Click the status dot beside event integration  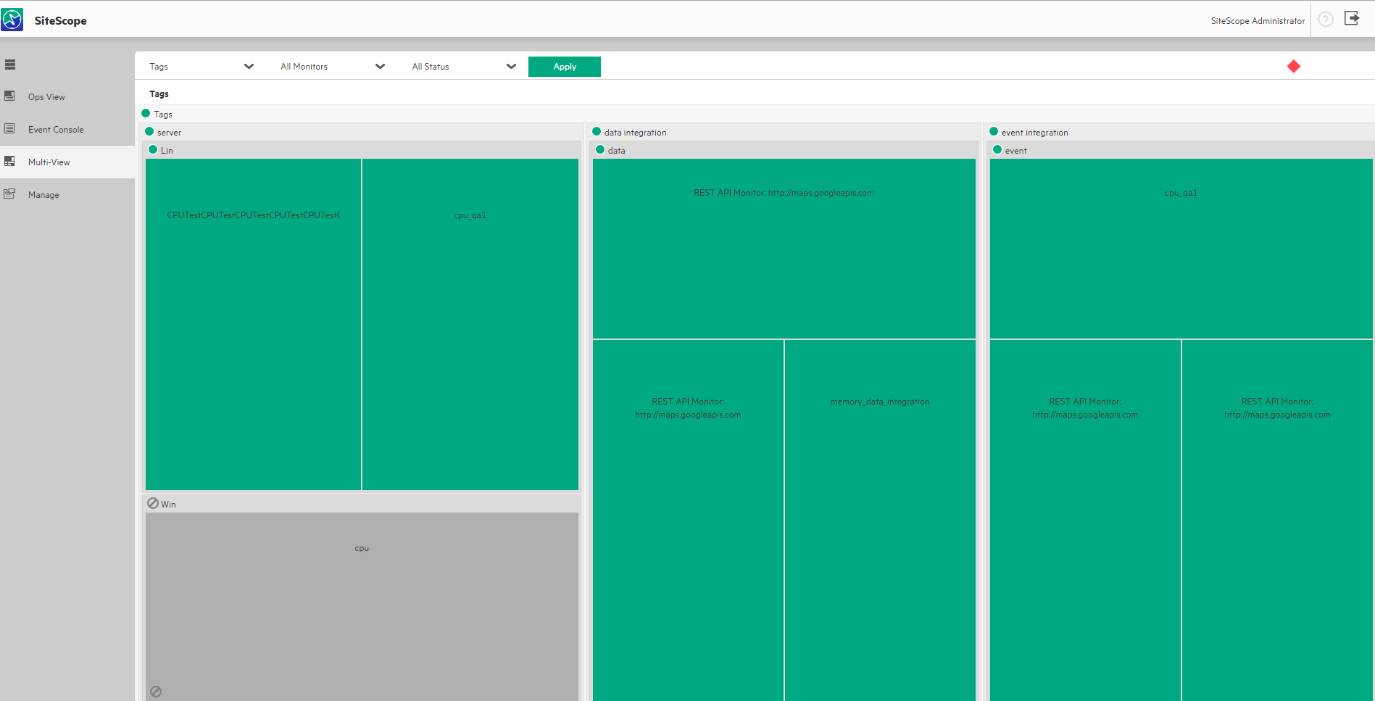[994, 131]
